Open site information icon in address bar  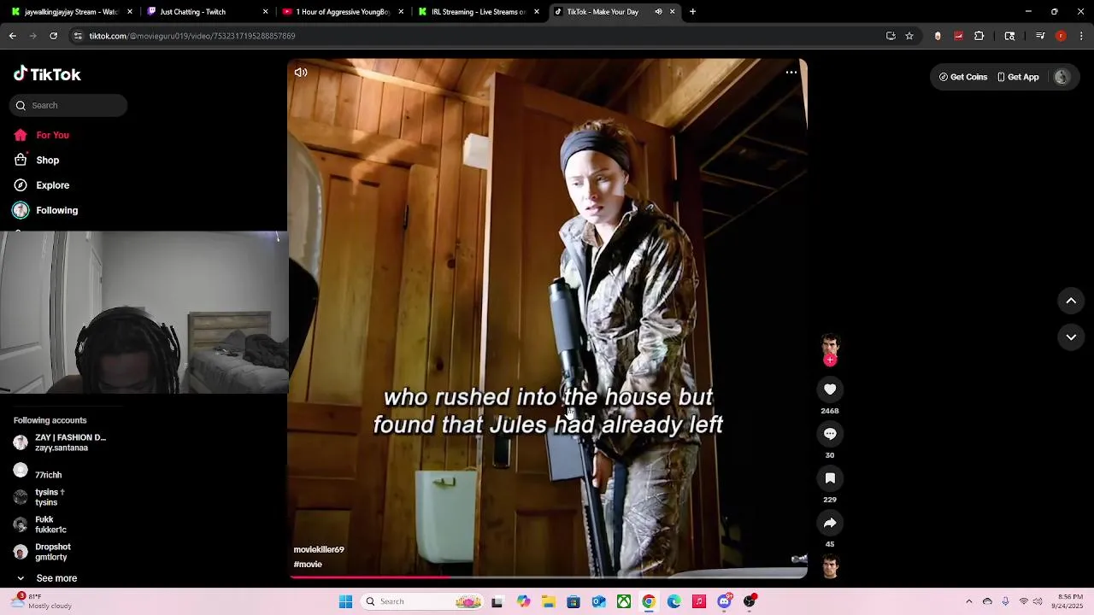tap(78, 36)
